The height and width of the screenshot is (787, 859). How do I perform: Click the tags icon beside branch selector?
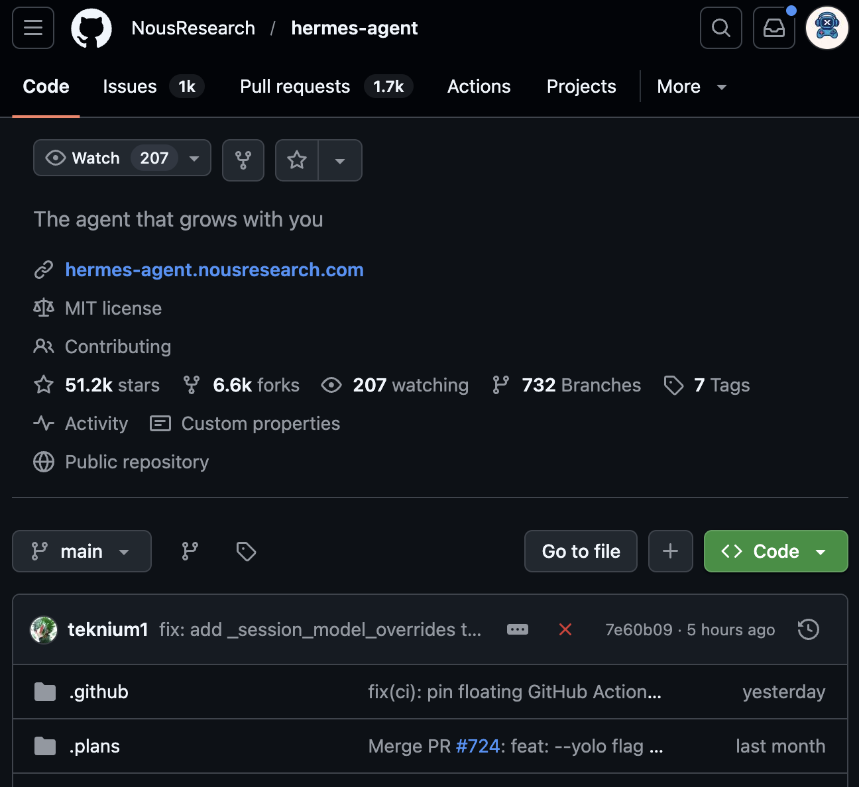246,551
